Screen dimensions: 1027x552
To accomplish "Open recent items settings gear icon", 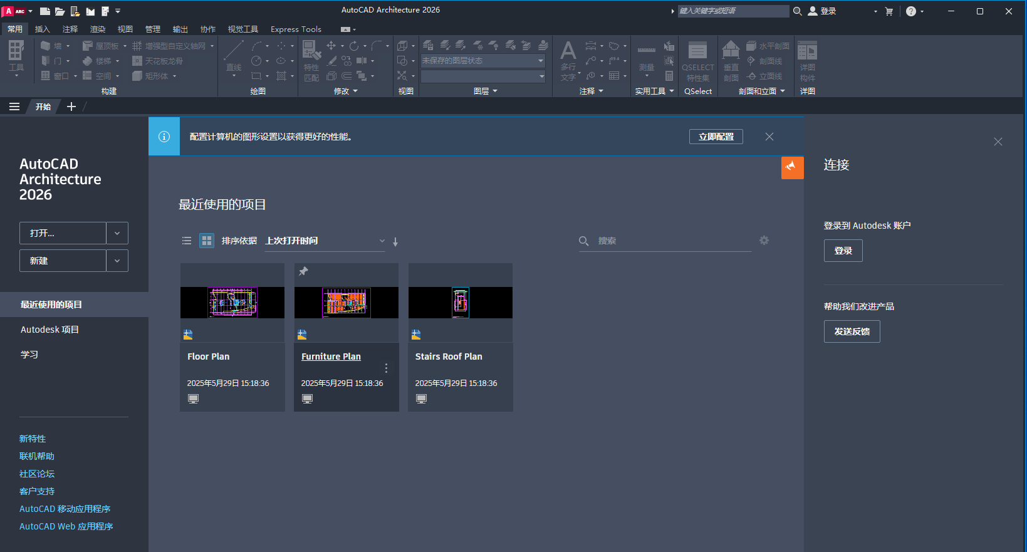I will click(764, 241).
